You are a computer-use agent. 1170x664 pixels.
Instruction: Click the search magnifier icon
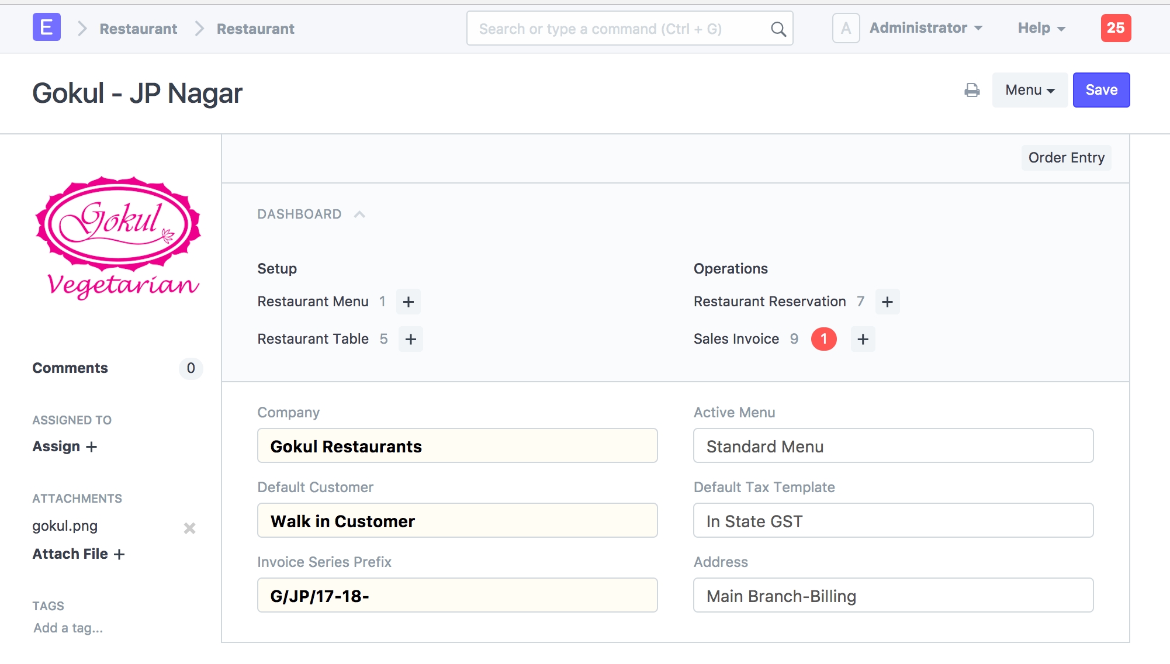point(778,29)
